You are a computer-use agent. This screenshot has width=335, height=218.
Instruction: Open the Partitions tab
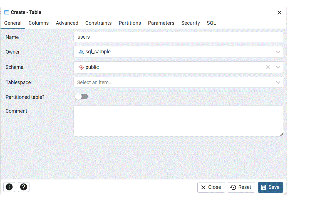pyautogui.click(x=130, y=23)
